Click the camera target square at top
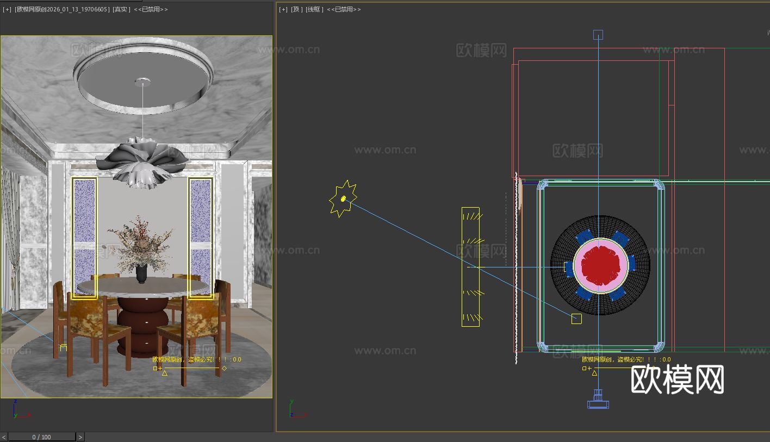The height and width of the screenshot is (442, 770). point(598,35)
